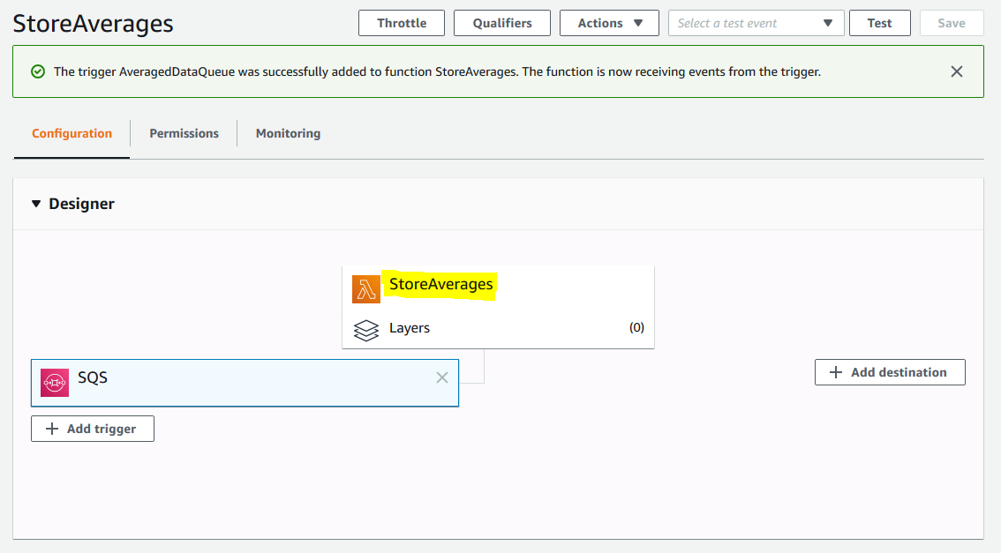Click the StoreAverages page title
The width and height of the screenshot is (1001, 553).
pyautogui.click(x=94, y=24)
